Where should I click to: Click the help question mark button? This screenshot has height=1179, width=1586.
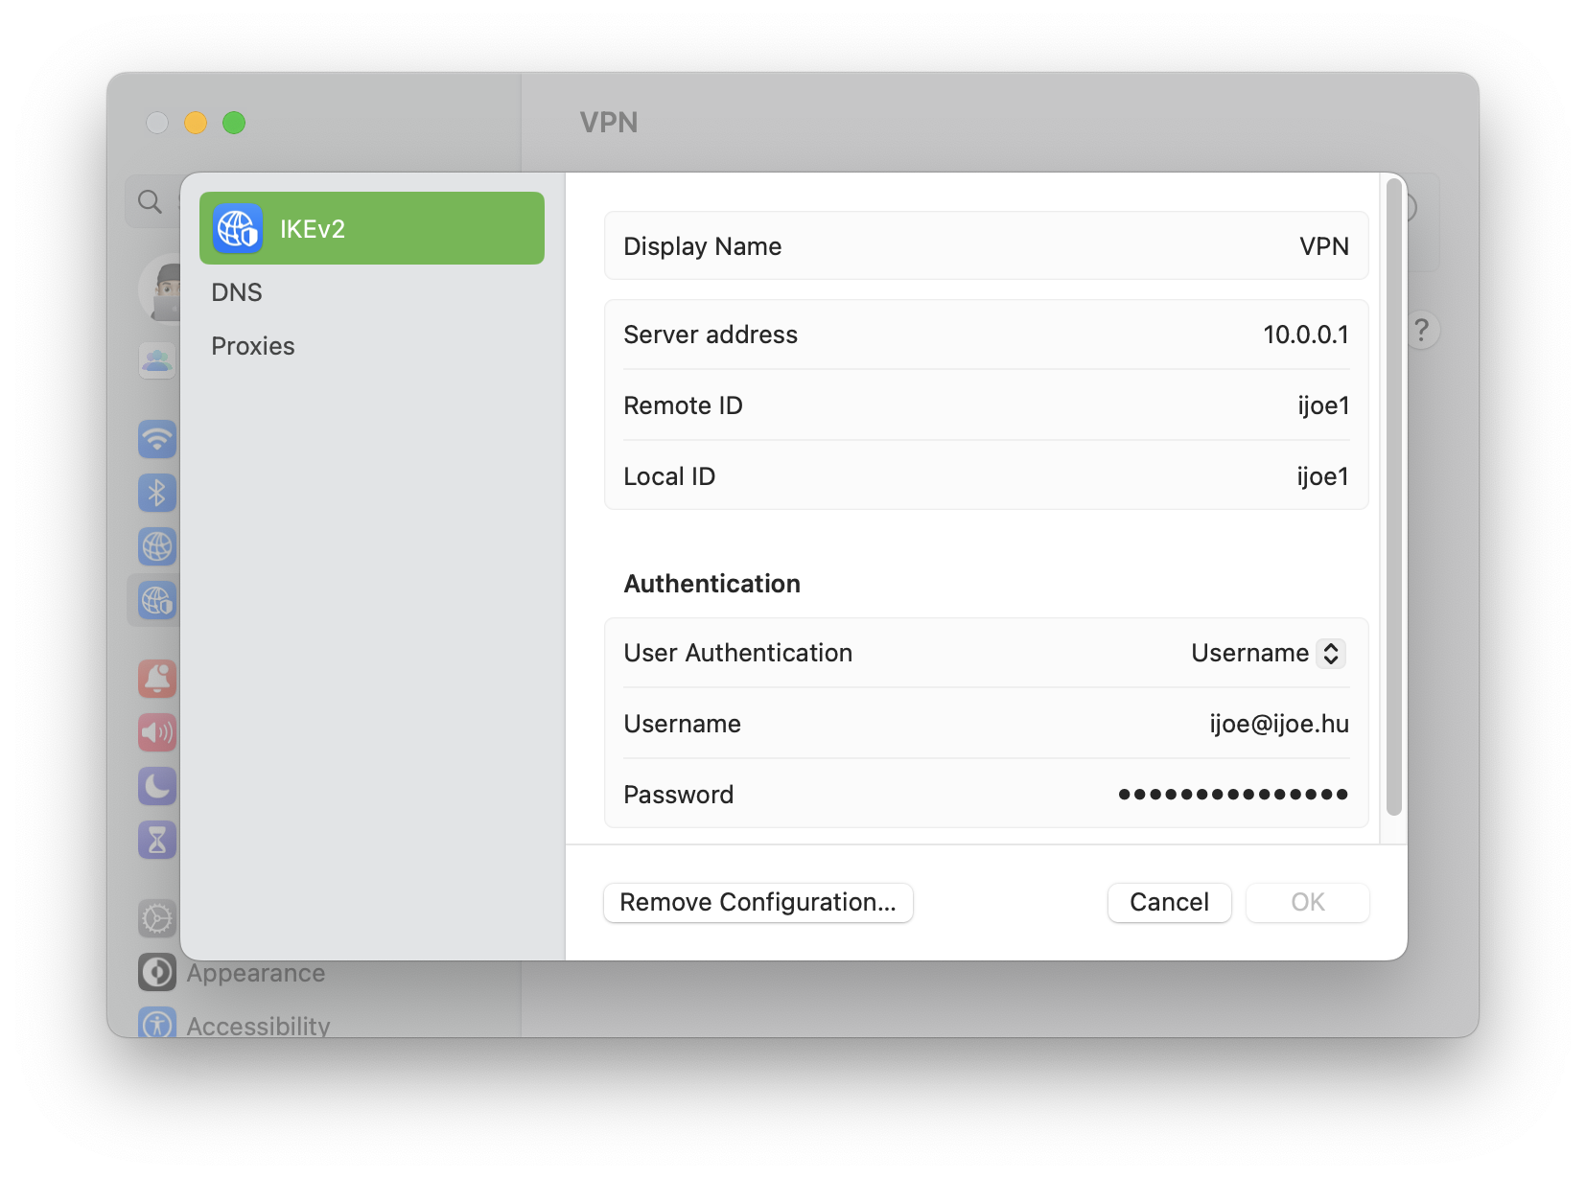pos(1422,331)
